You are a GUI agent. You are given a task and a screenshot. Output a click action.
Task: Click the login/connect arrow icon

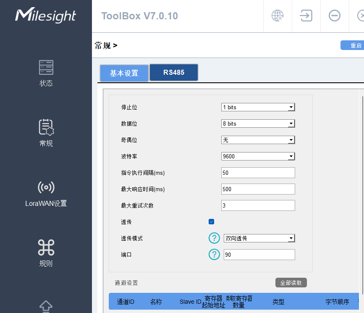coord(306,16)
